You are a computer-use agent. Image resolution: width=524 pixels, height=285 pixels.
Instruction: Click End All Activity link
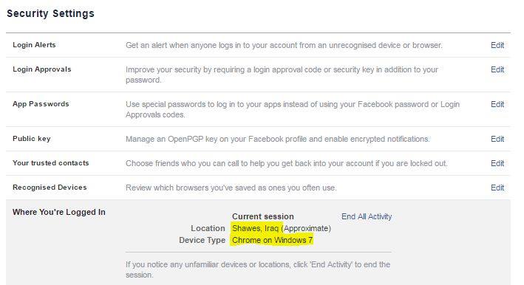coord(367,216)
